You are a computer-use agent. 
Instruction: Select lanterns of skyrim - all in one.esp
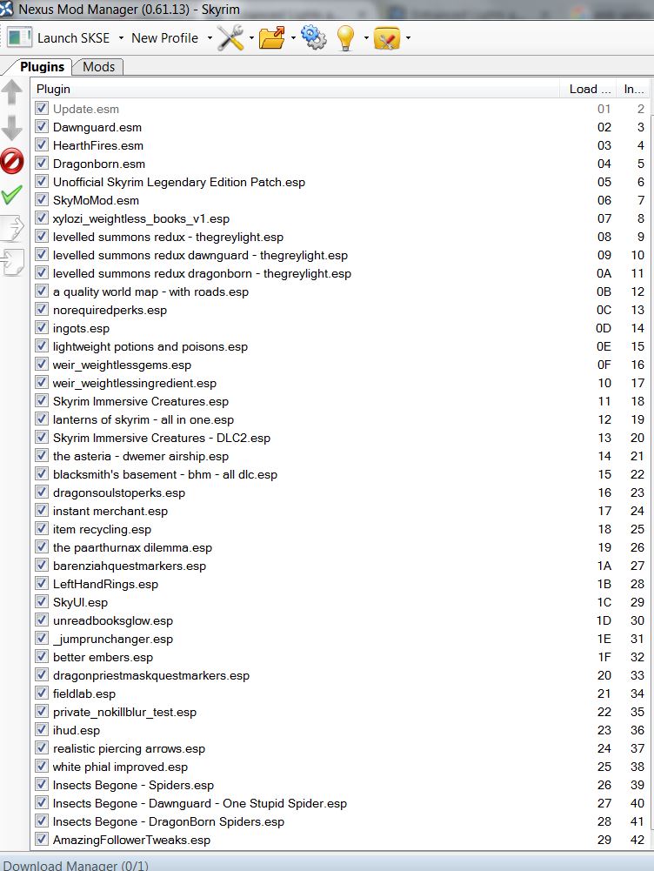pyautogui.click(x=340, y=419)
